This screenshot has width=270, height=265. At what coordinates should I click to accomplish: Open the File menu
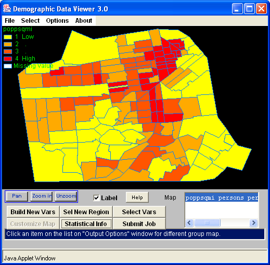click(x=10, y=21)
